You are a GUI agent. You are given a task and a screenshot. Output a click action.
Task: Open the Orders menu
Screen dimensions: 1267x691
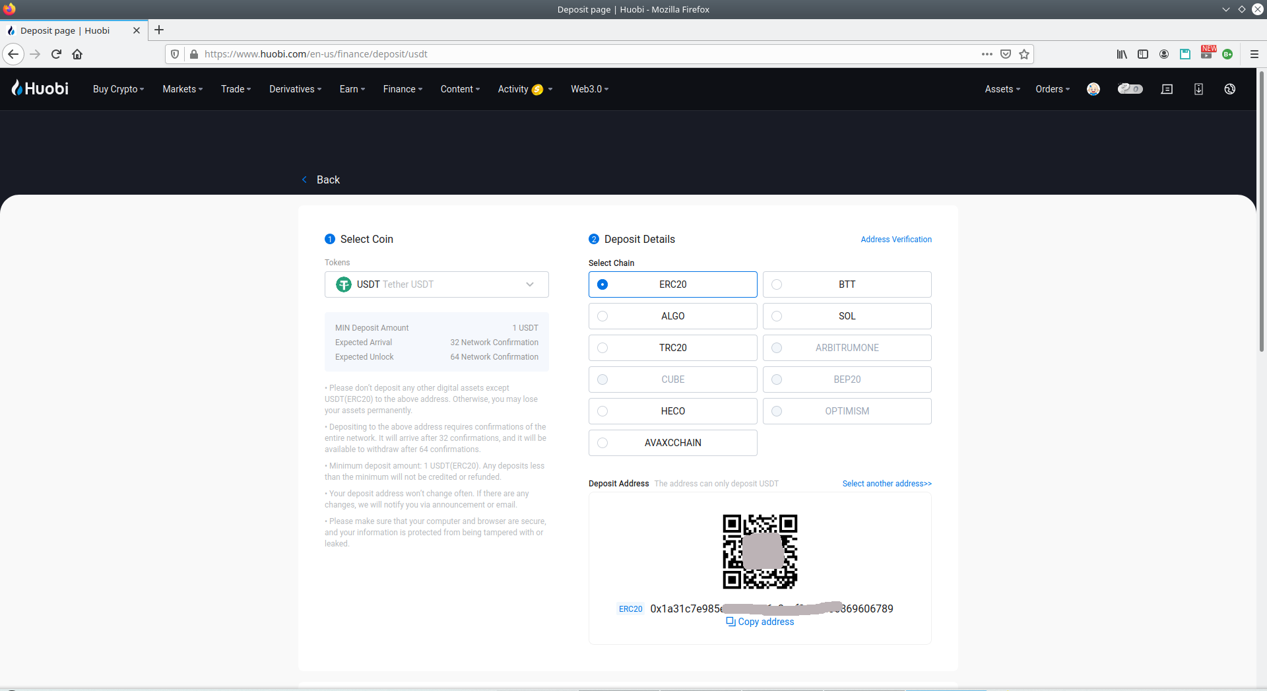pos(1053,89)
